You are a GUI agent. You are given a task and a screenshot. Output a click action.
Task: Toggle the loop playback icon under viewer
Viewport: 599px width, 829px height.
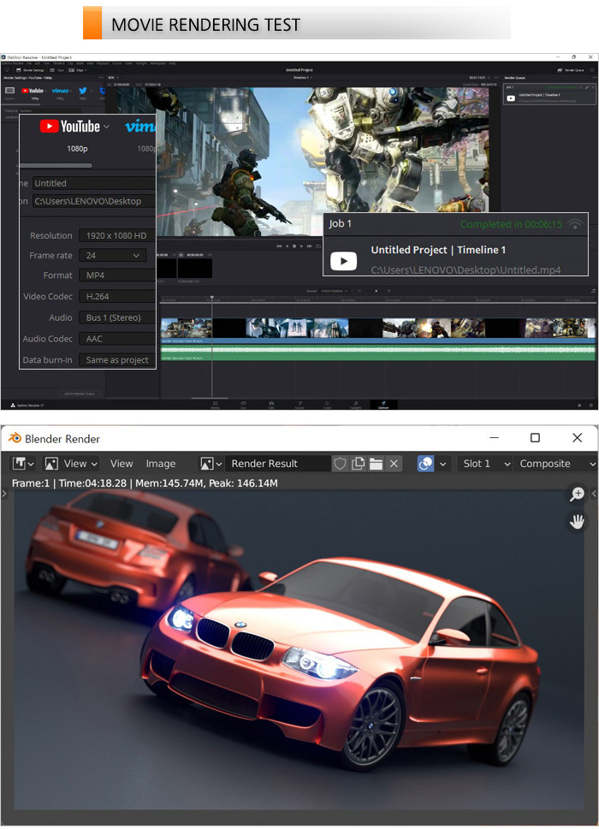pyautogui.click(x=317, y=246)
